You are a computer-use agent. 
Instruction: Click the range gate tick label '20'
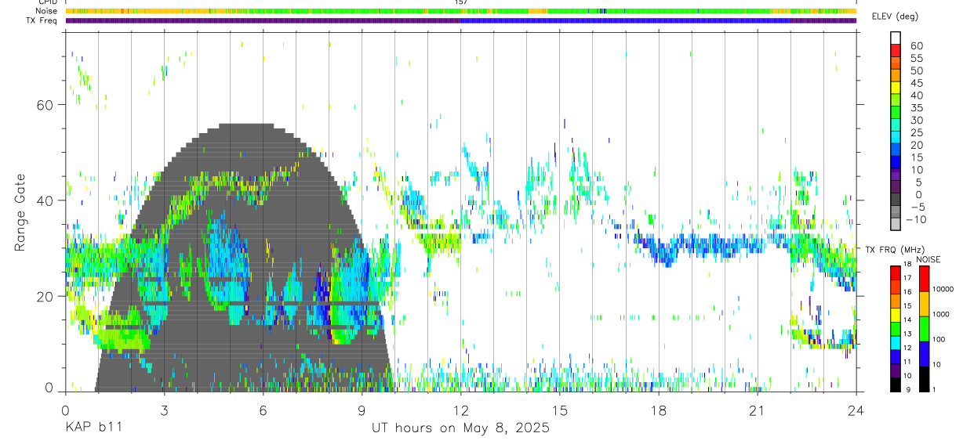point(46,296)
